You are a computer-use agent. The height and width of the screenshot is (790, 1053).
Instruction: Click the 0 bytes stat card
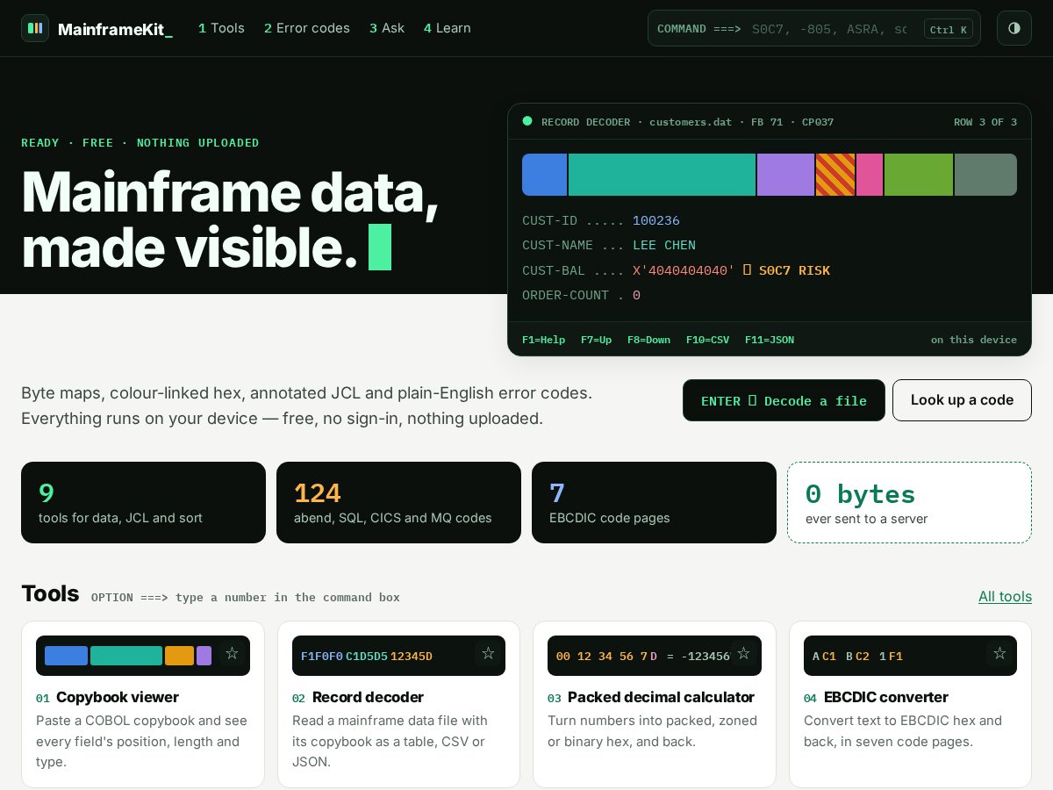[909, 502]
